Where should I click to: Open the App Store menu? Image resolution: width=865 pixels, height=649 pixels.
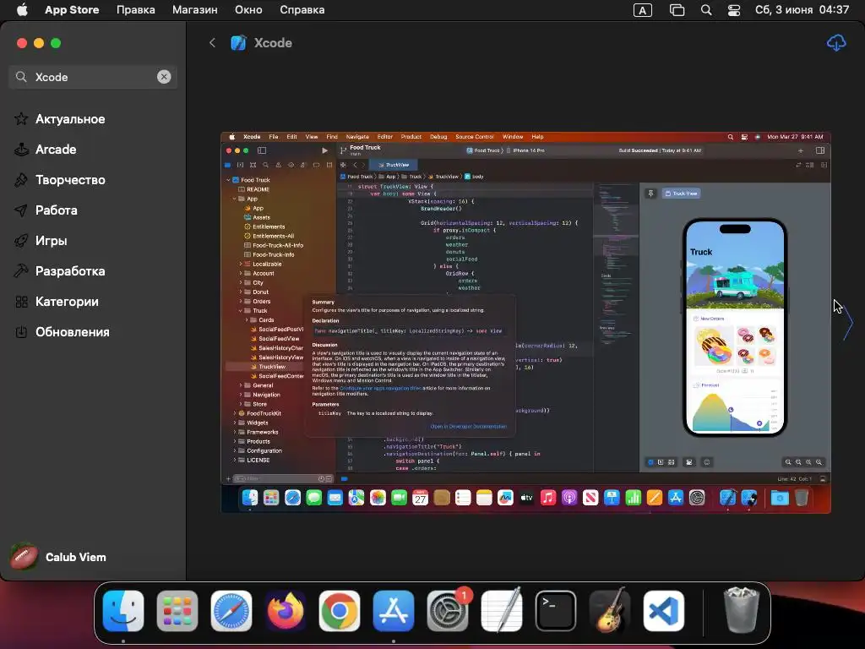72,10
